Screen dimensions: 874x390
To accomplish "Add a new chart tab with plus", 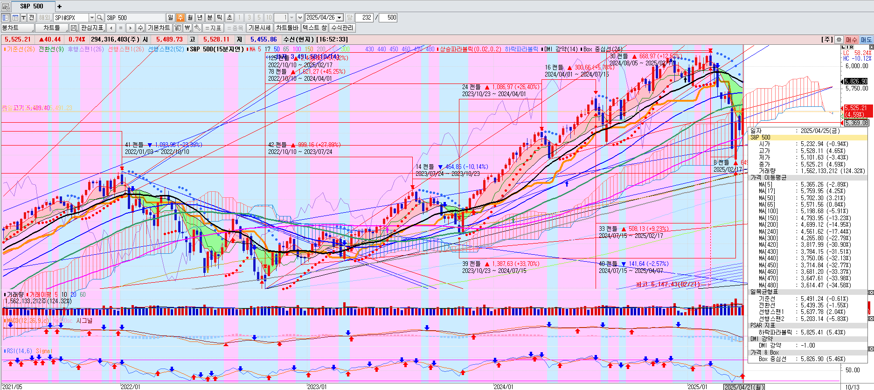I will tap(59, 7).
